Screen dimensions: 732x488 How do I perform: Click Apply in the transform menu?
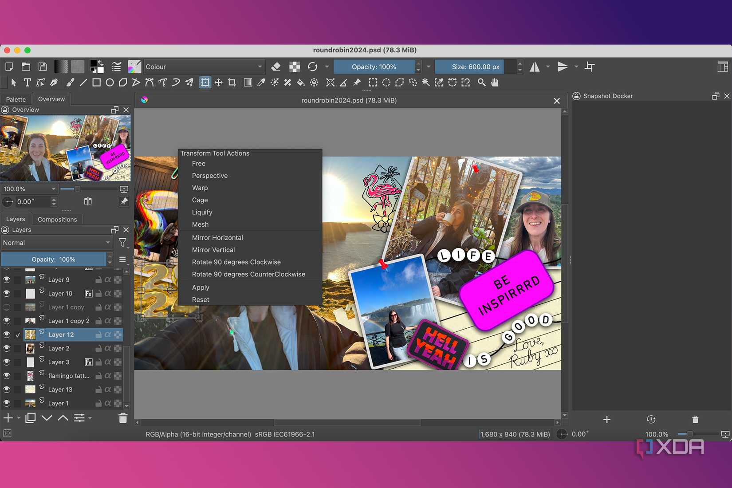click(x=201, y=287)
